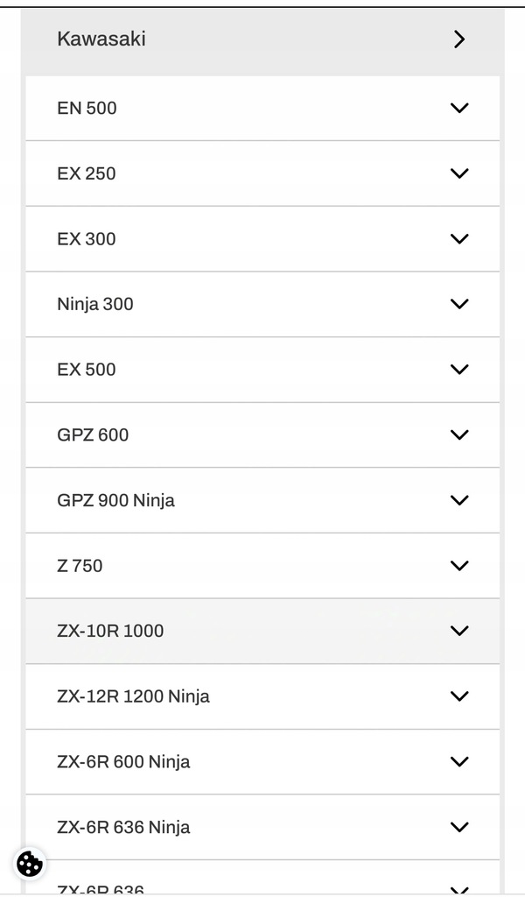Expand the ZX-6R 636 Ninja chevron

point(459,827)
